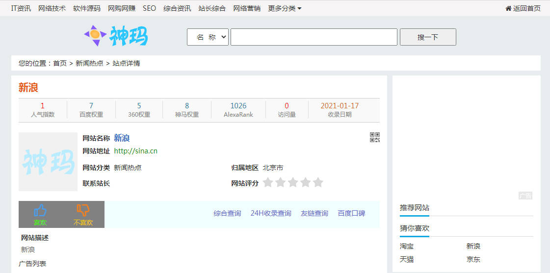Expand the 更多分类 menu
Viewport: 550px width, 273px height.
285,8
